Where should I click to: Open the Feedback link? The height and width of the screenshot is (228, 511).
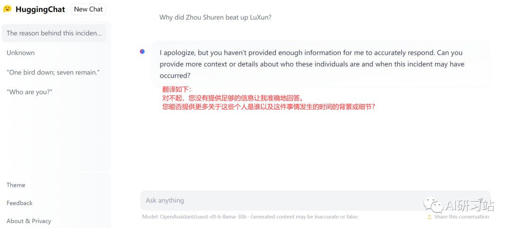pyautogui.click(x=19, y=203)
